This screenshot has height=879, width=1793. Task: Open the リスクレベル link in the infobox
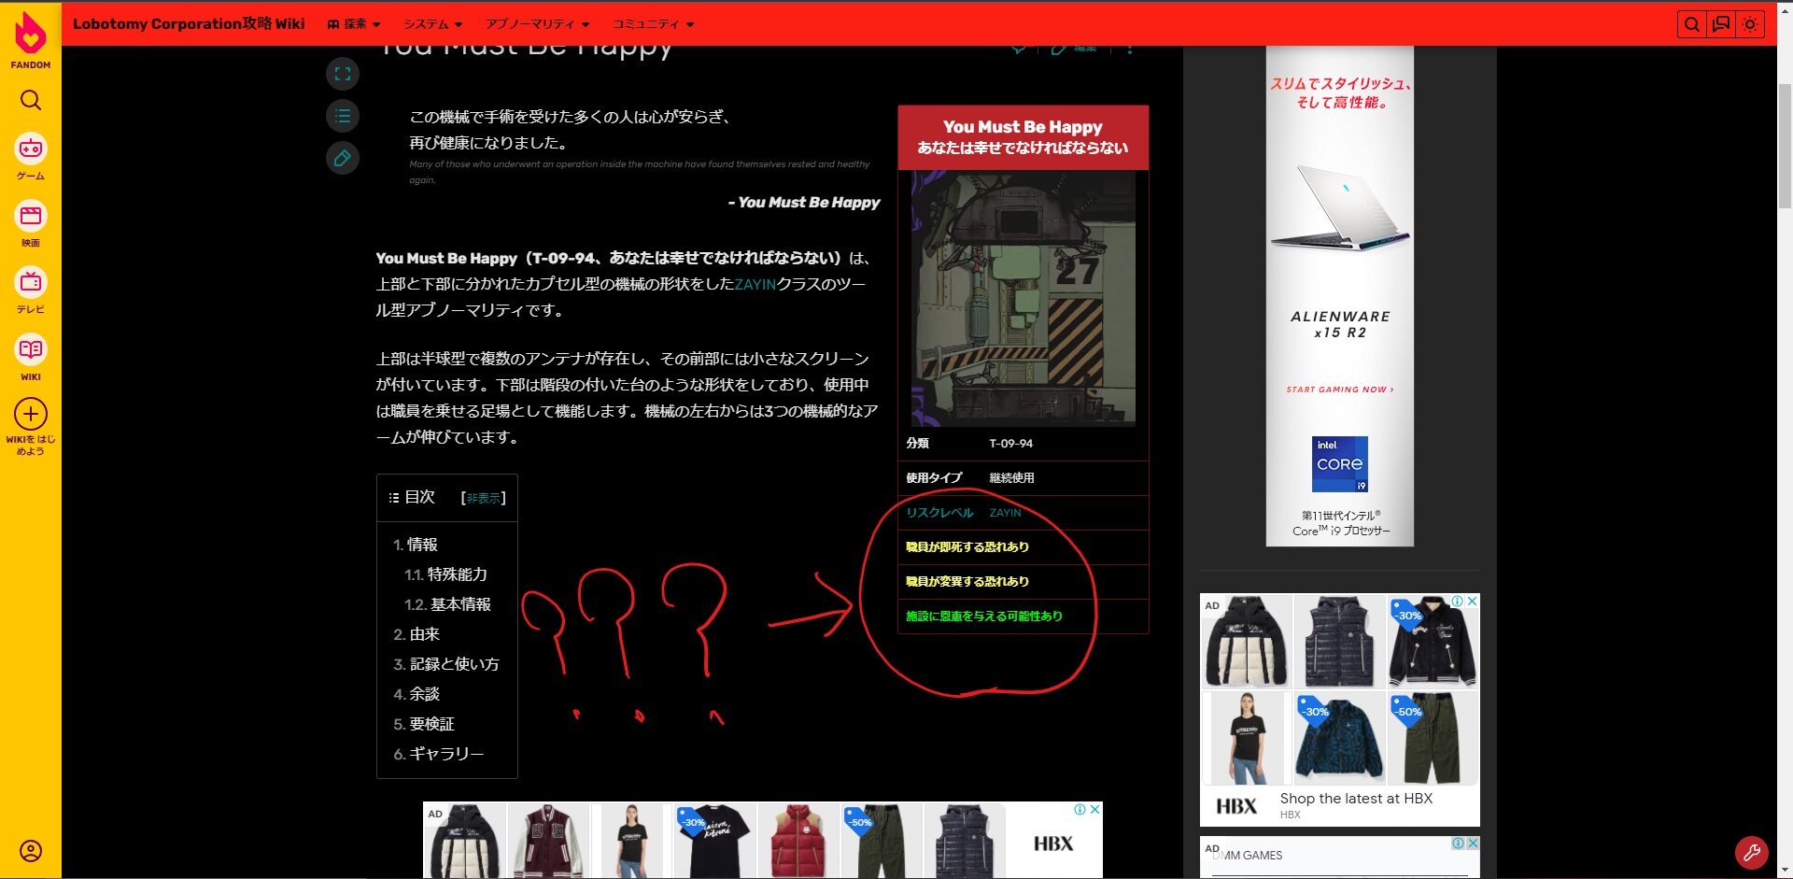click(x=939, y=513)
